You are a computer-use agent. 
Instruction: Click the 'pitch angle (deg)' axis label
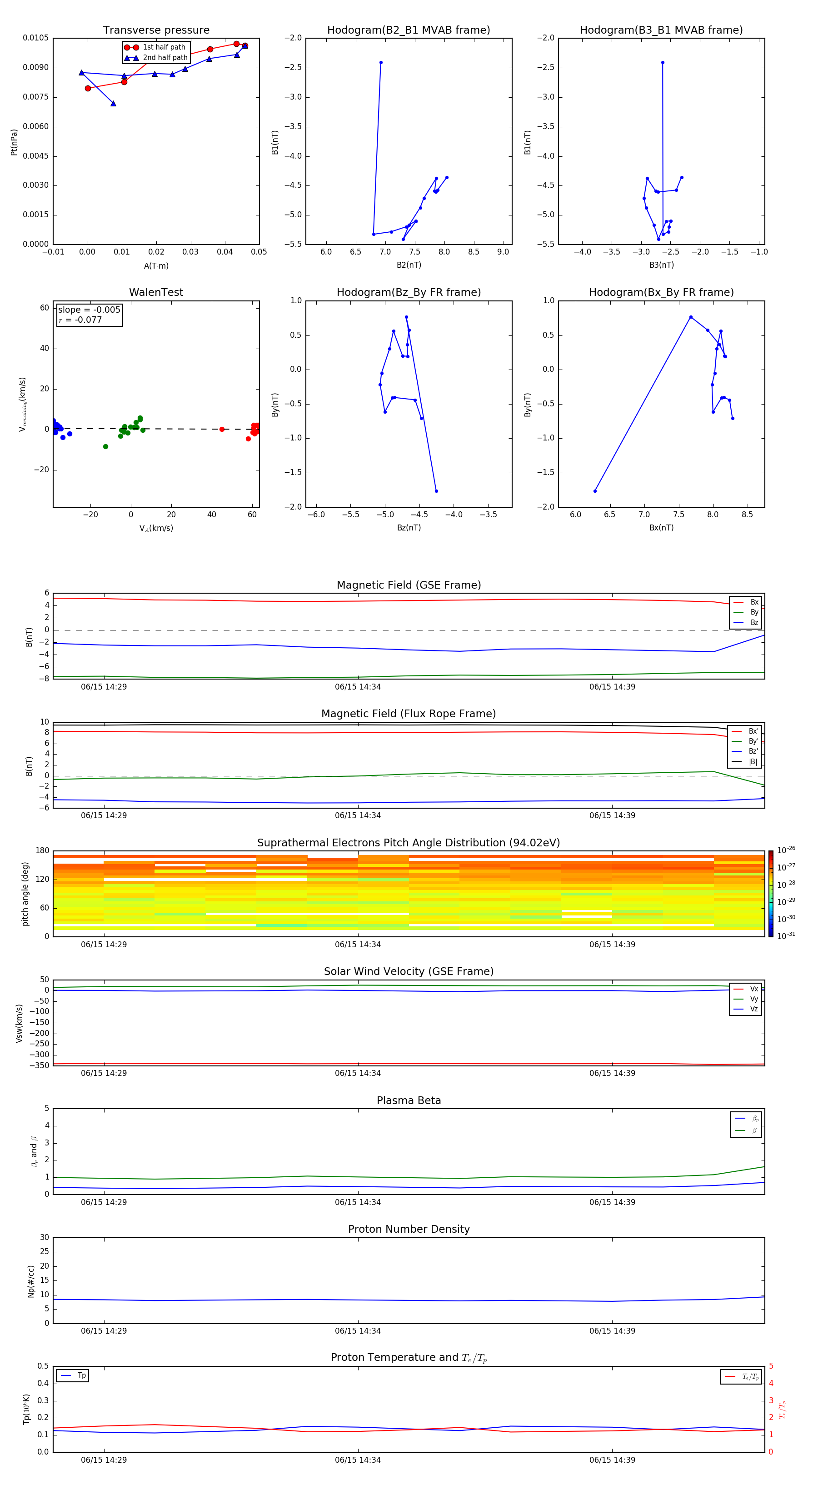[25, 894]
